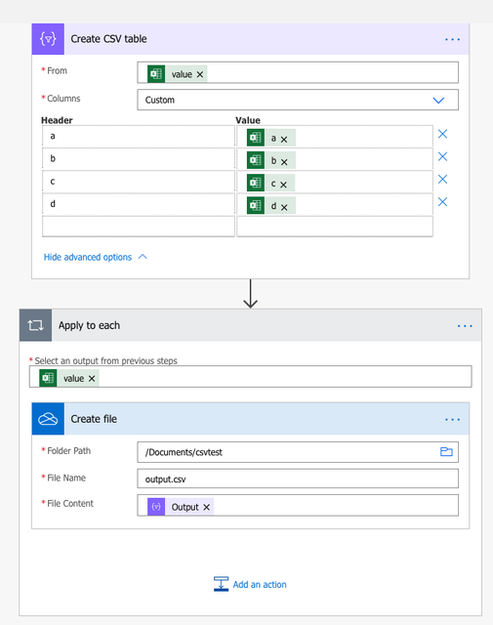493x625 pixels.
Task: Remove Excel token c from Value column
Action: (x=283, y=185)
